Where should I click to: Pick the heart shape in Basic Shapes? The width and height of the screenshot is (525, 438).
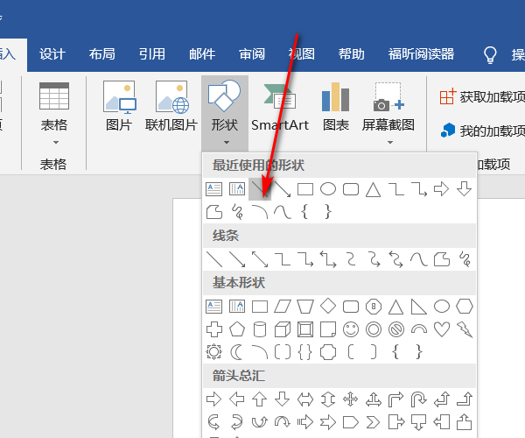[442, 329]
